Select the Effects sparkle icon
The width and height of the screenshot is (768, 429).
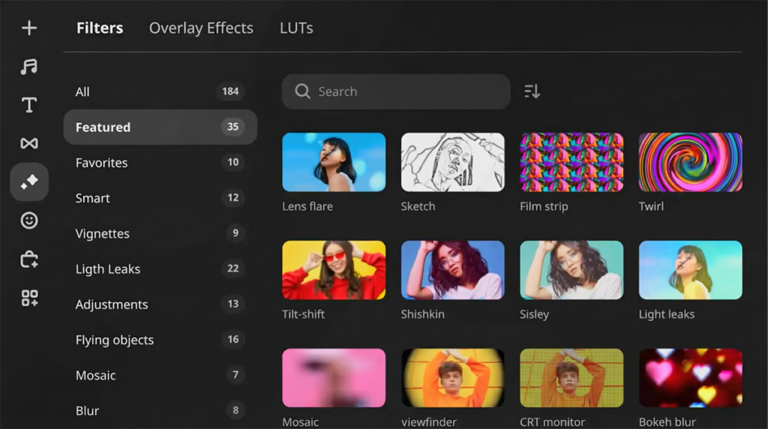tap(29, 181)
